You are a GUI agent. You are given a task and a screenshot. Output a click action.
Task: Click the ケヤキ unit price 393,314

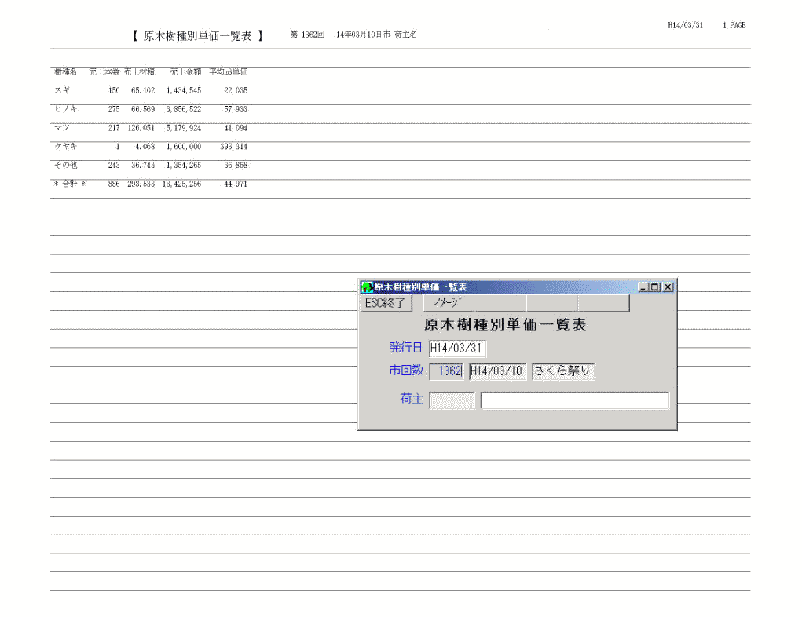coord(234,146)
